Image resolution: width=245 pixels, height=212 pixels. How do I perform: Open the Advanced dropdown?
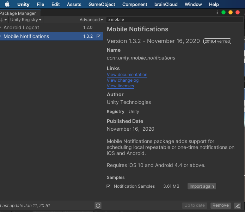91,20
